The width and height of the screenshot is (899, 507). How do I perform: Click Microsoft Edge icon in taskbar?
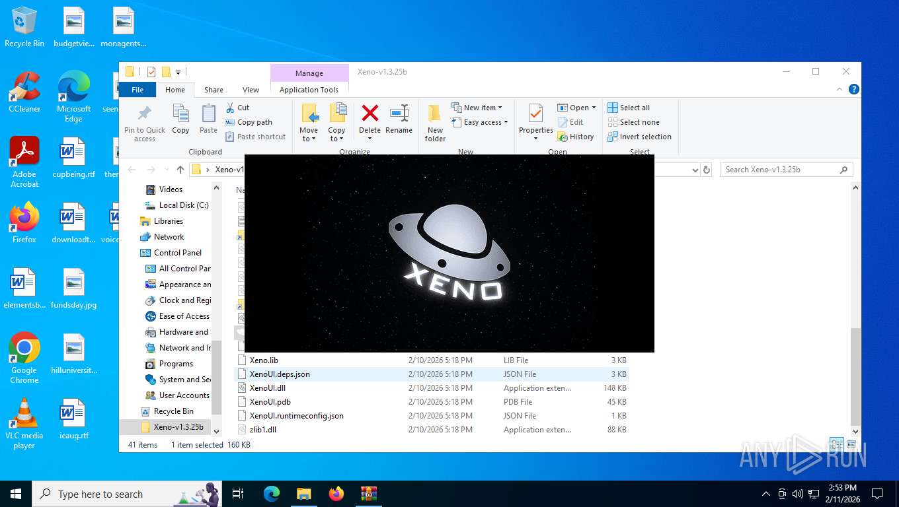point(272,494)
